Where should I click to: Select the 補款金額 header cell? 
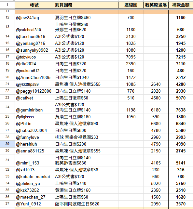181,5
